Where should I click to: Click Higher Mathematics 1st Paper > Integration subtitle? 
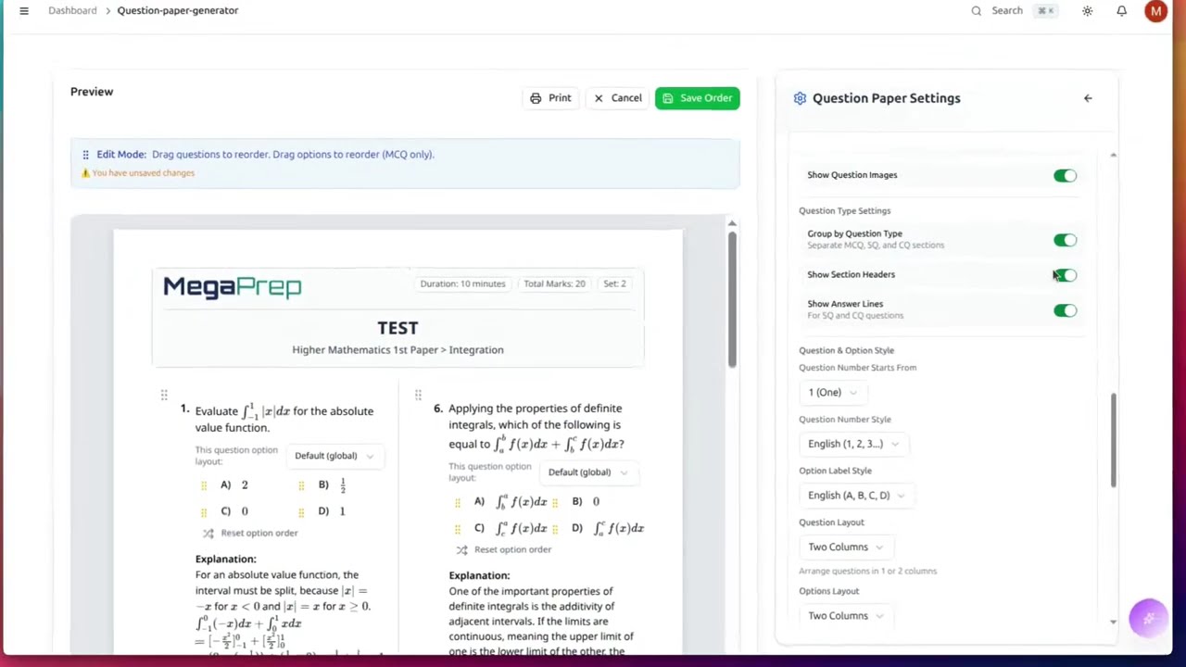coord(397,350)
